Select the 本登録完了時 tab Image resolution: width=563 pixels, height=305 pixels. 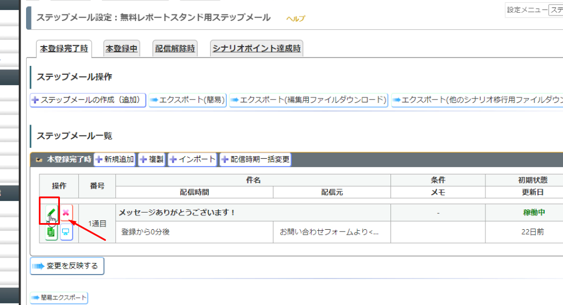[x=64, y=49]
